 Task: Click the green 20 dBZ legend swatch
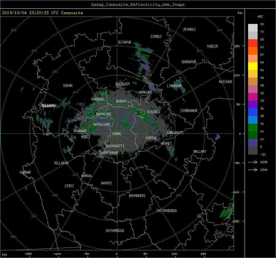[253, 127]
